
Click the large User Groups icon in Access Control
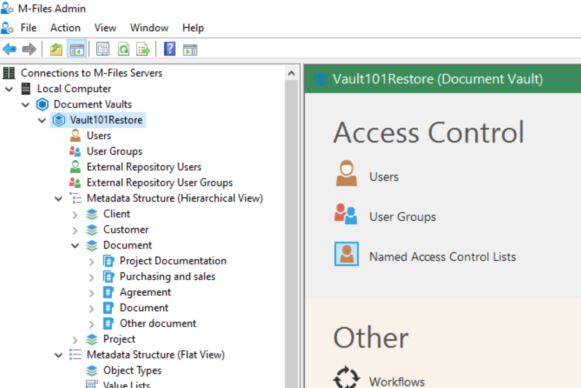click(346, 214)
